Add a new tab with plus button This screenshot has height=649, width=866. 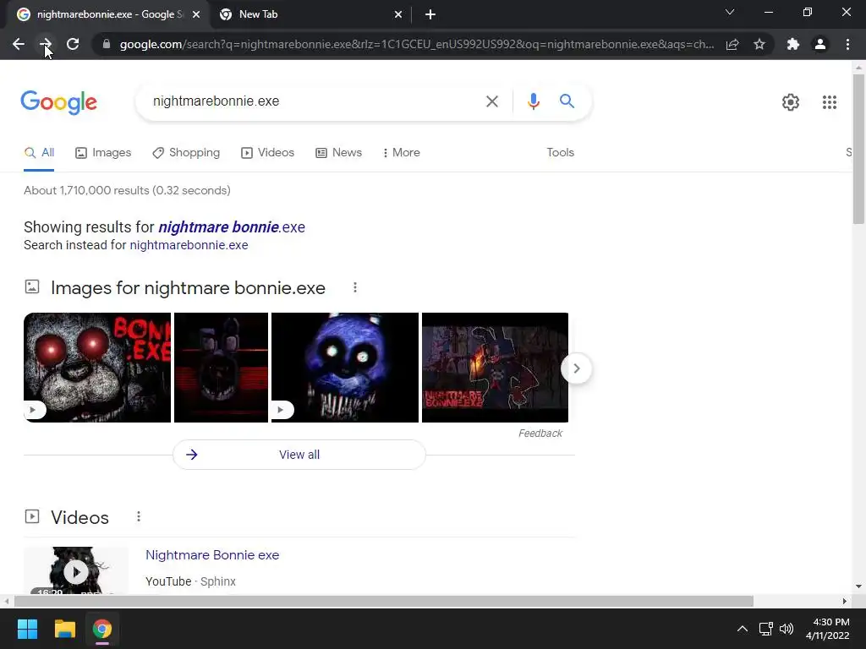(430, 15)
